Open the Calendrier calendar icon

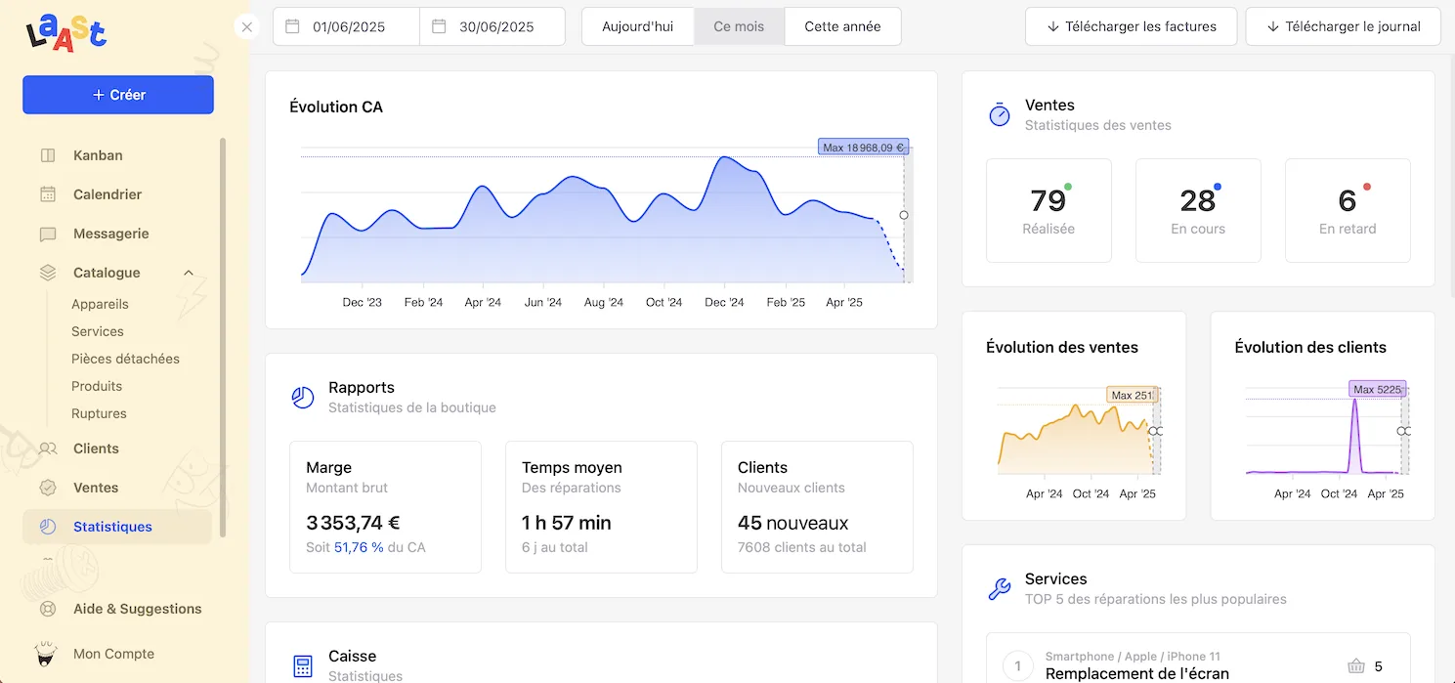[48, 194]
